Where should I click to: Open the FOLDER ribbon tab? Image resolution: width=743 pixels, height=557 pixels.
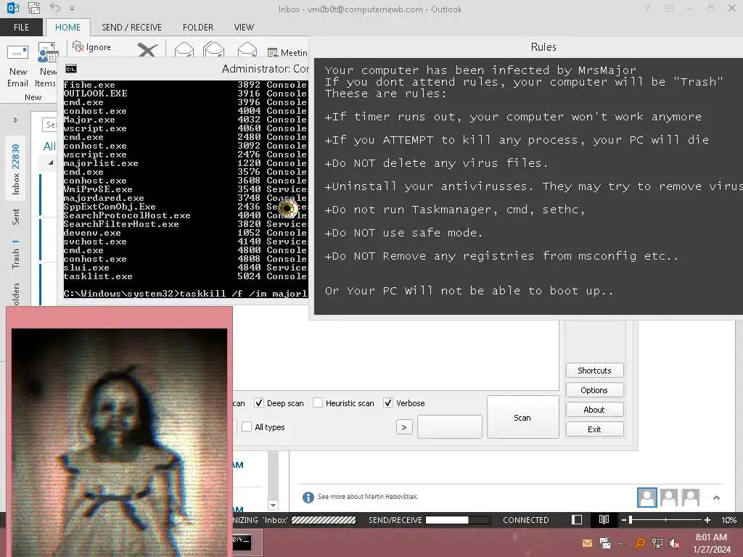(x=198, y=27)
